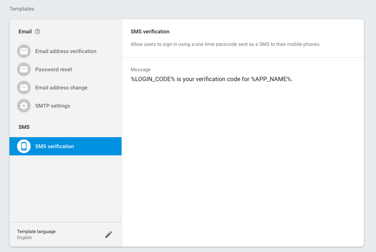
Task: Select the Email address change icon
Action: point(23,88)
